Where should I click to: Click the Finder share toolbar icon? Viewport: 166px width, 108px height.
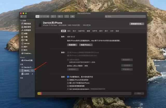[67, 16]
